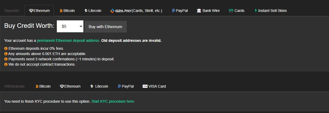Click the Bank Wire building icon
329x113 pixels.
click(199, 11)
